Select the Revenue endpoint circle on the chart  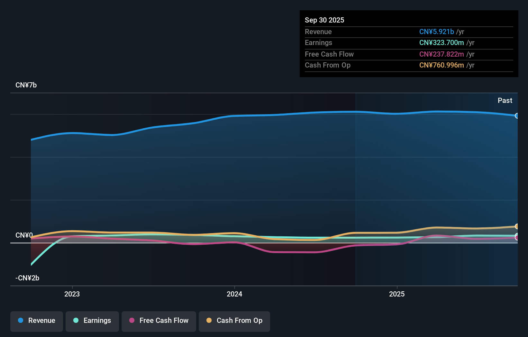(x=517, y=116)
